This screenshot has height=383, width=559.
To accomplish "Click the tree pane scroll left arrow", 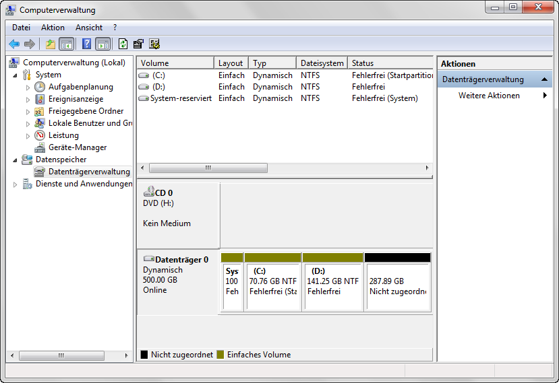I will tap(12, 355).
